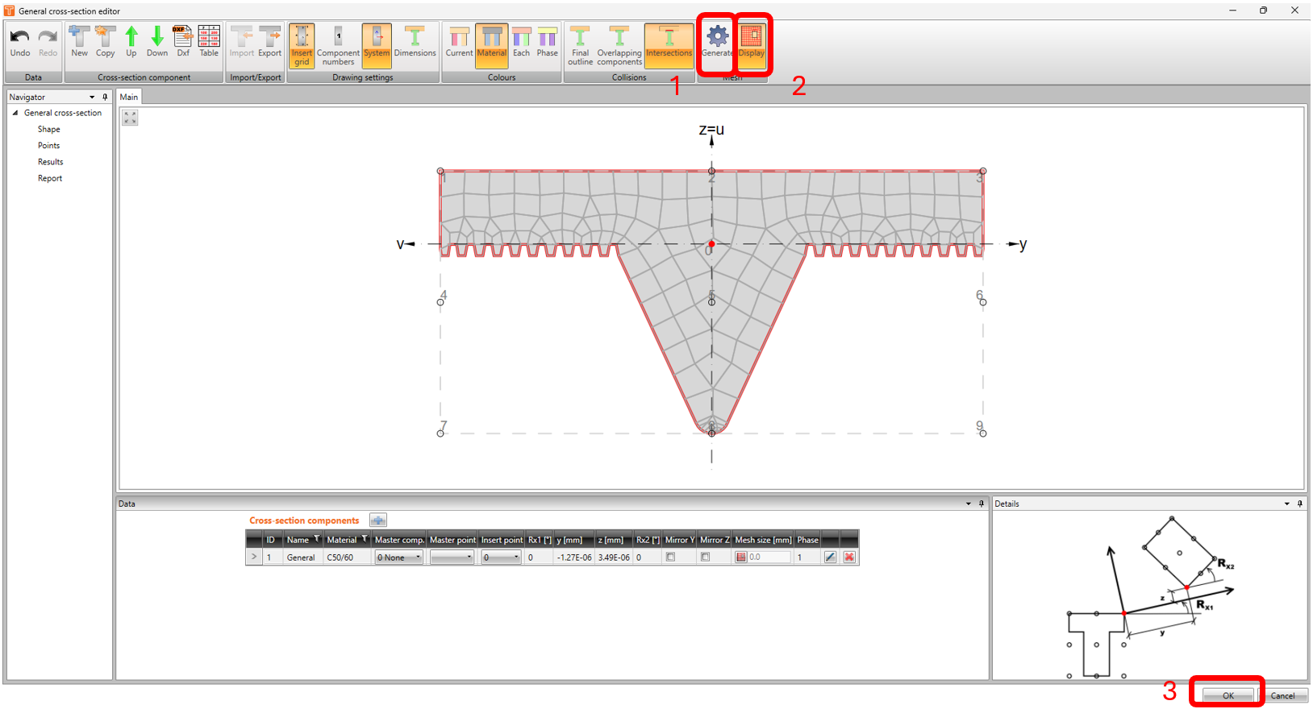The image size is (1313, 709).
Task: Delete component row with red X icon
Action: pyautogui.click(x=849, y=557)
